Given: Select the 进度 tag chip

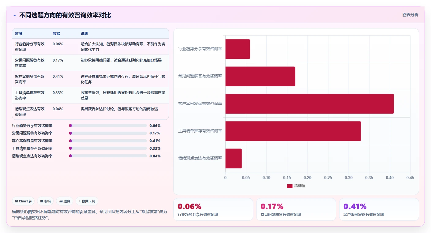Looking at the screenshot, I should (65, 201).
